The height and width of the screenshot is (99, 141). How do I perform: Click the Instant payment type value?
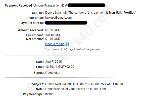[50, 94]
